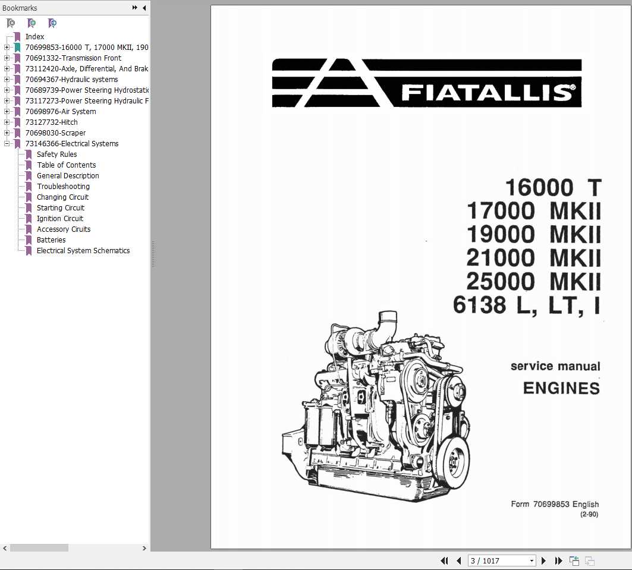This screenshot has width=632, height=570.
Task: Open the Batteries bookmark
Action: (51, 240)
